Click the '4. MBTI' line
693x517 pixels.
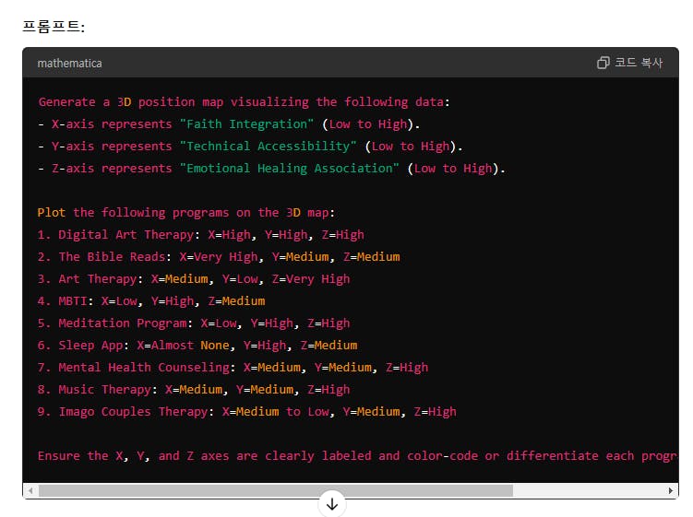(x=151, y=300)
